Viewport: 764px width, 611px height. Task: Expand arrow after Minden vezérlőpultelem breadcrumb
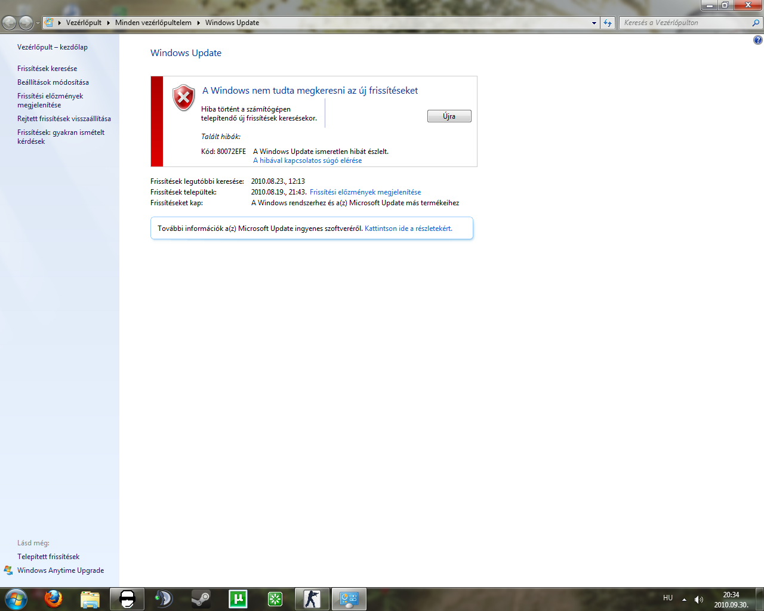click(x=199, y=23)
